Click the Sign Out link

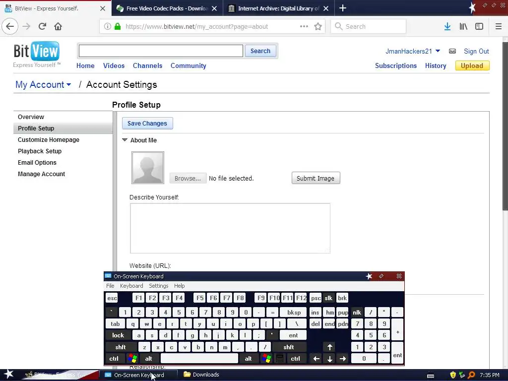pyautogui.click(x=476, y=51)
